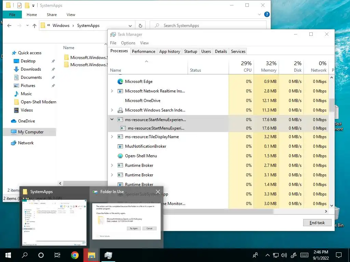
Task: Open the Startup tab
Action: click(191, 52)
